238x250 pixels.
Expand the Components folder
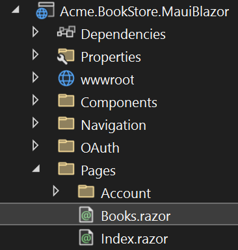[35, 100]
